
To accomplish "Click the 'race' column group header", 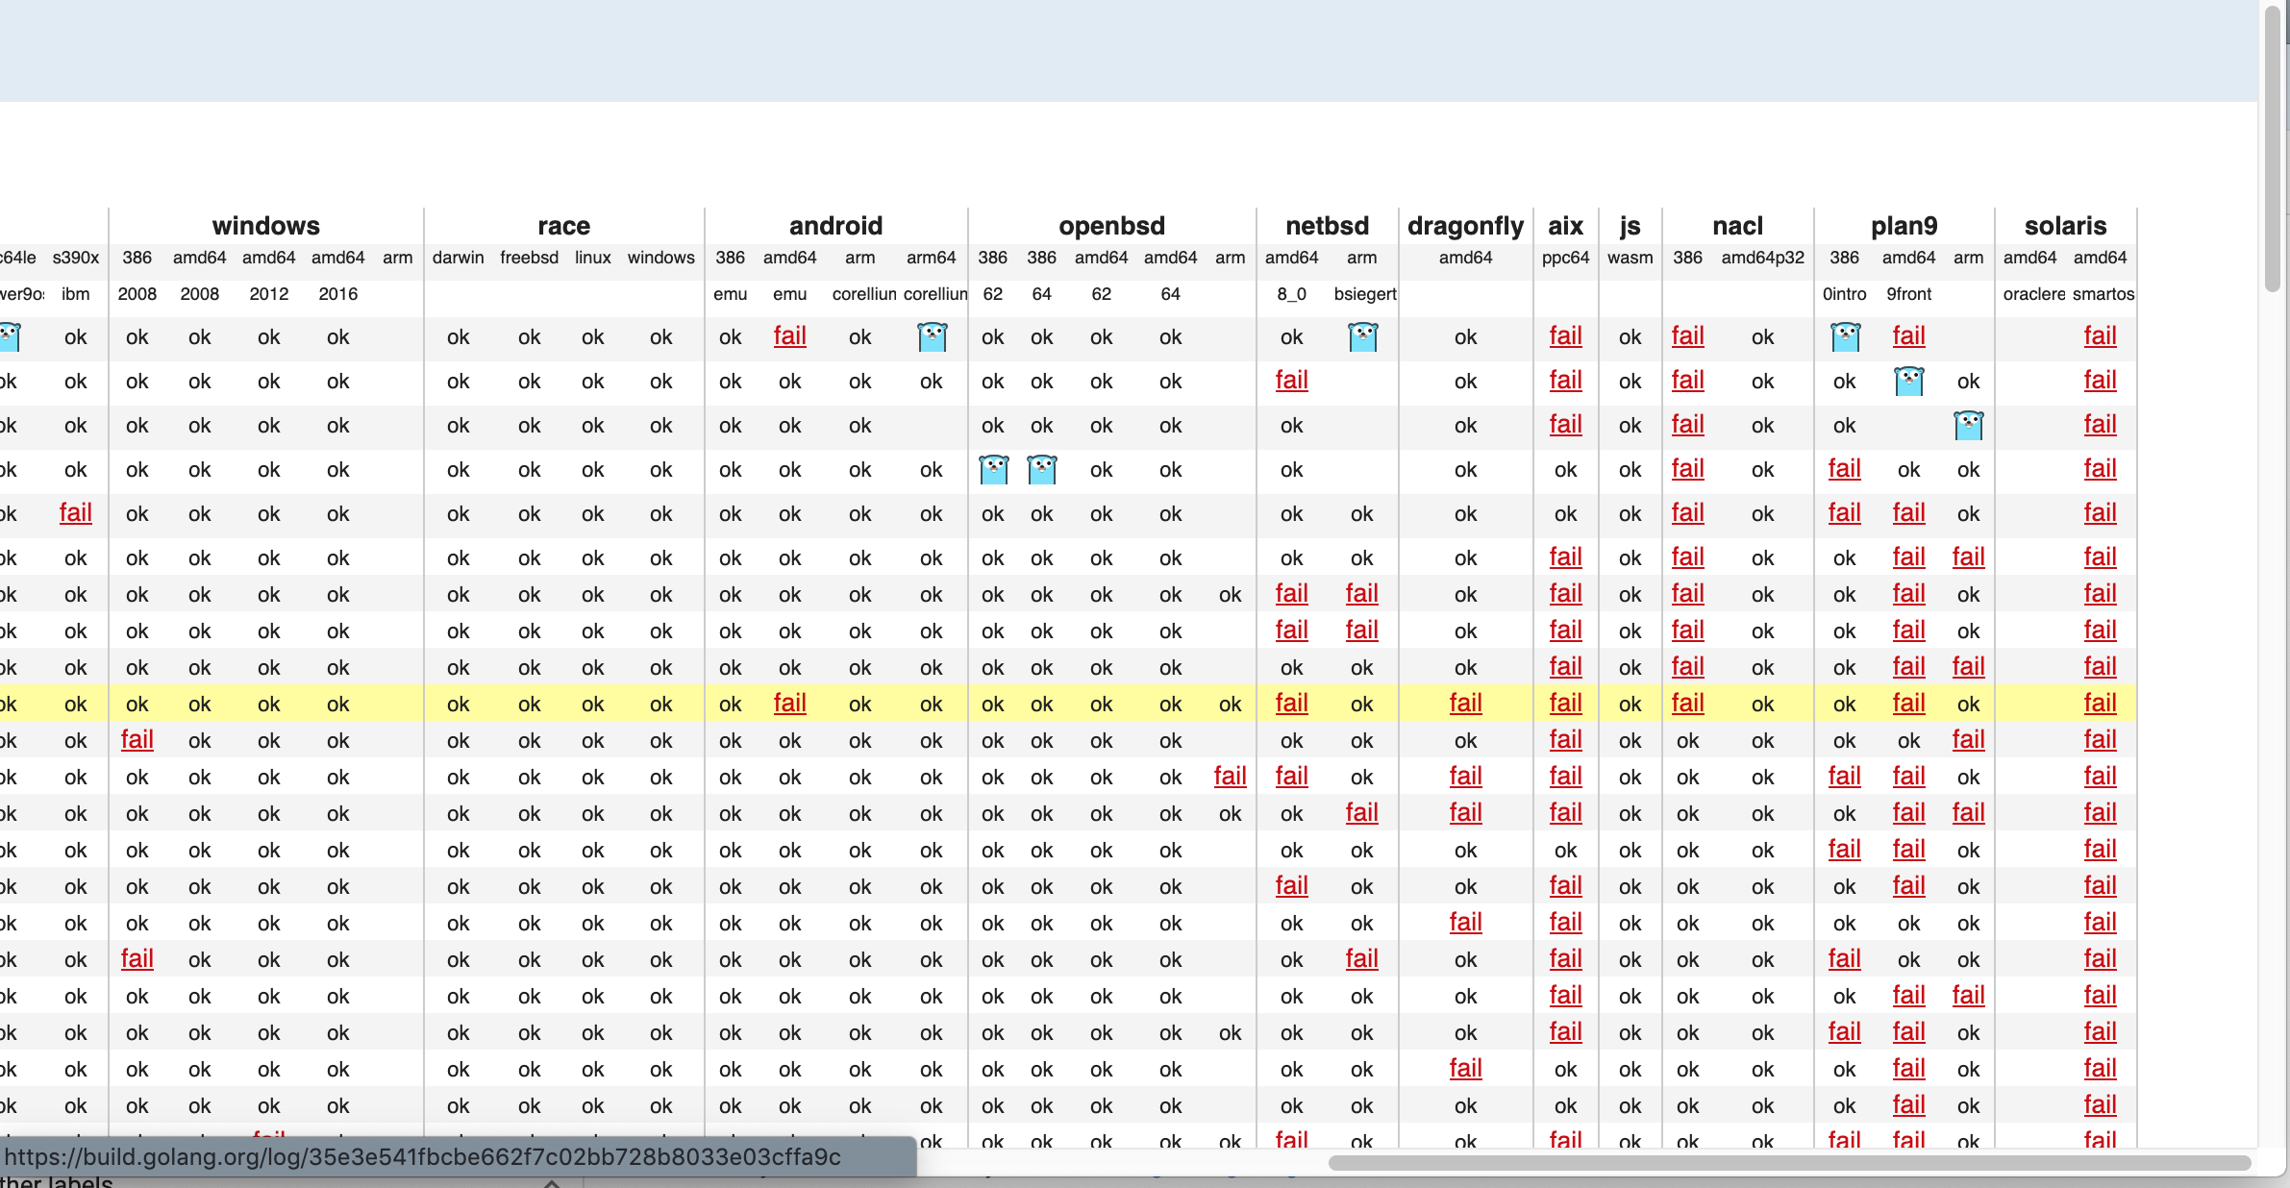I will tap(564, 226).
